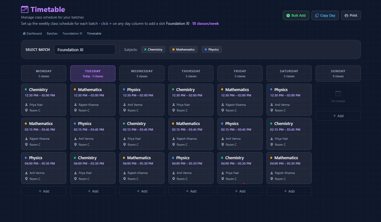
Task: Select the Physics subject chip
Action: click(x=212, y=50)
